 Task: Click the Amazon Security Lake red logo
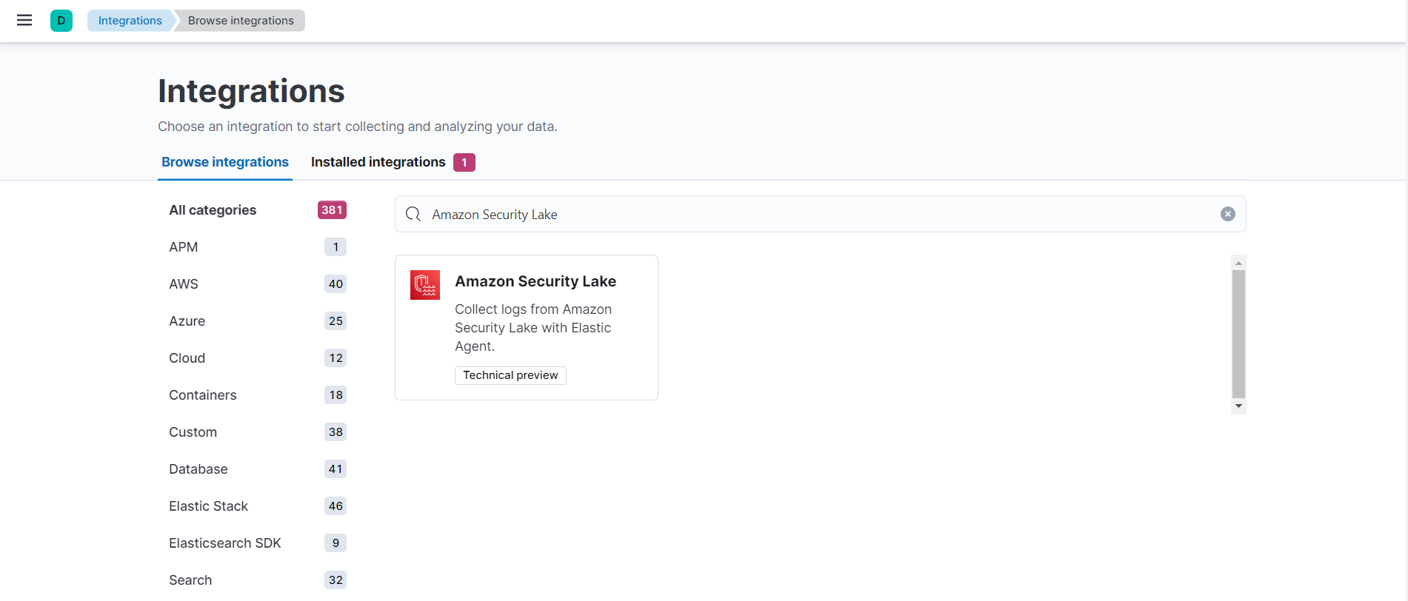tap(425, 285)
